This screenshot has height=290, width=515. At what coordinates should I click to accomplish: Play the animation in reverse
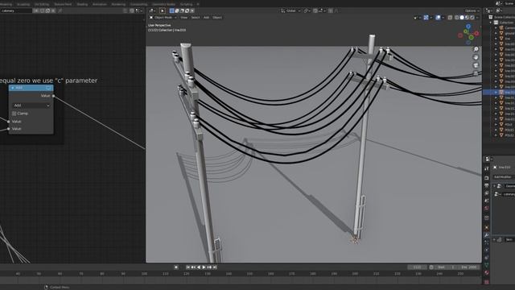[199, 267]
